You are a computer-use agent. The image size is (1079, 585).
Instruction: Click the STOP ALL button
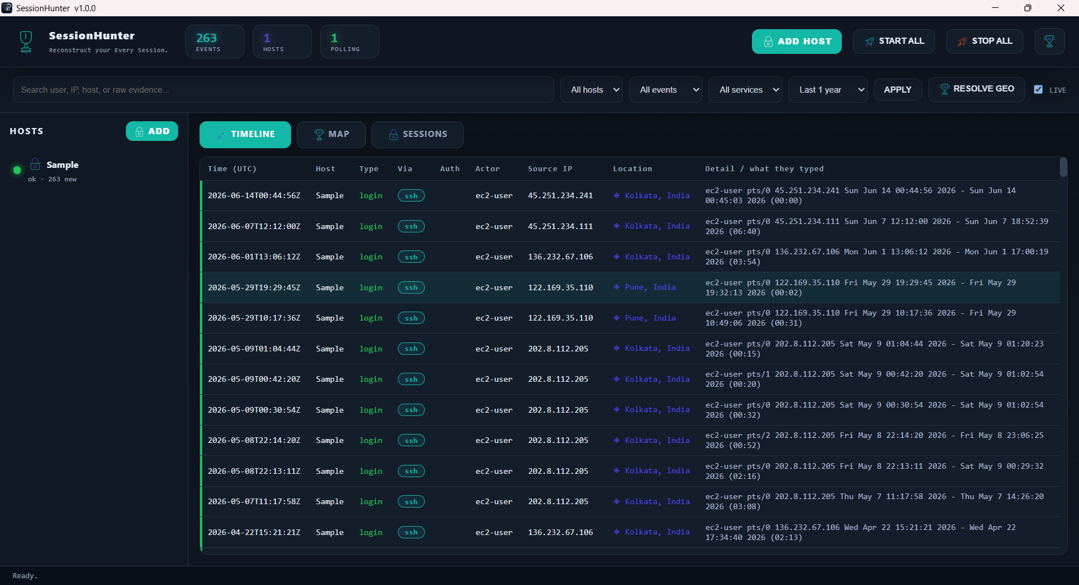point(985,42)
